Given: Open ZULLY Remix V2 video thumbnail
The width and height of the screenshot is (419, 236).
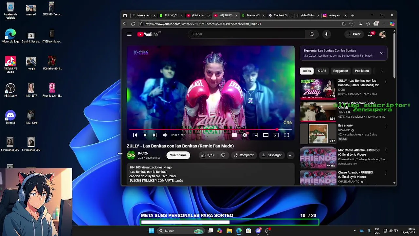Looking at the screenshot, I should coord(318,88).
